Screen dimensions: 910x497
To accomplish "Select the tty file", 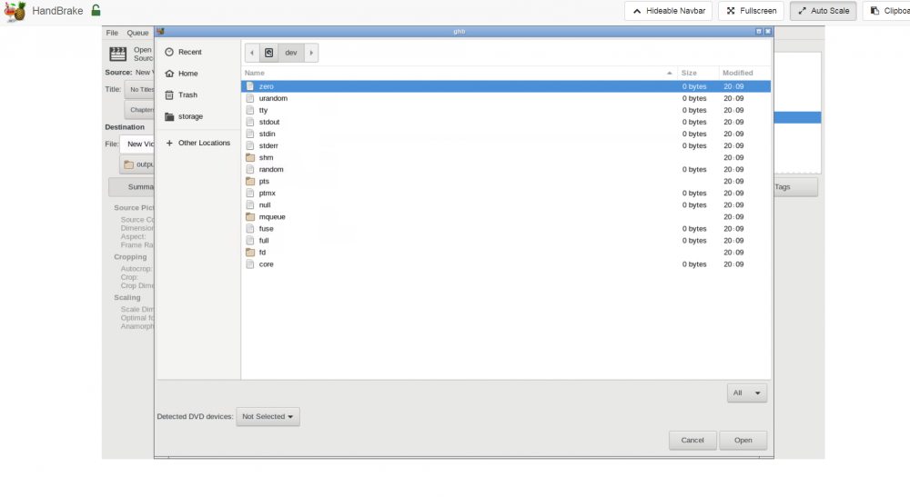I will coord(505,110).
